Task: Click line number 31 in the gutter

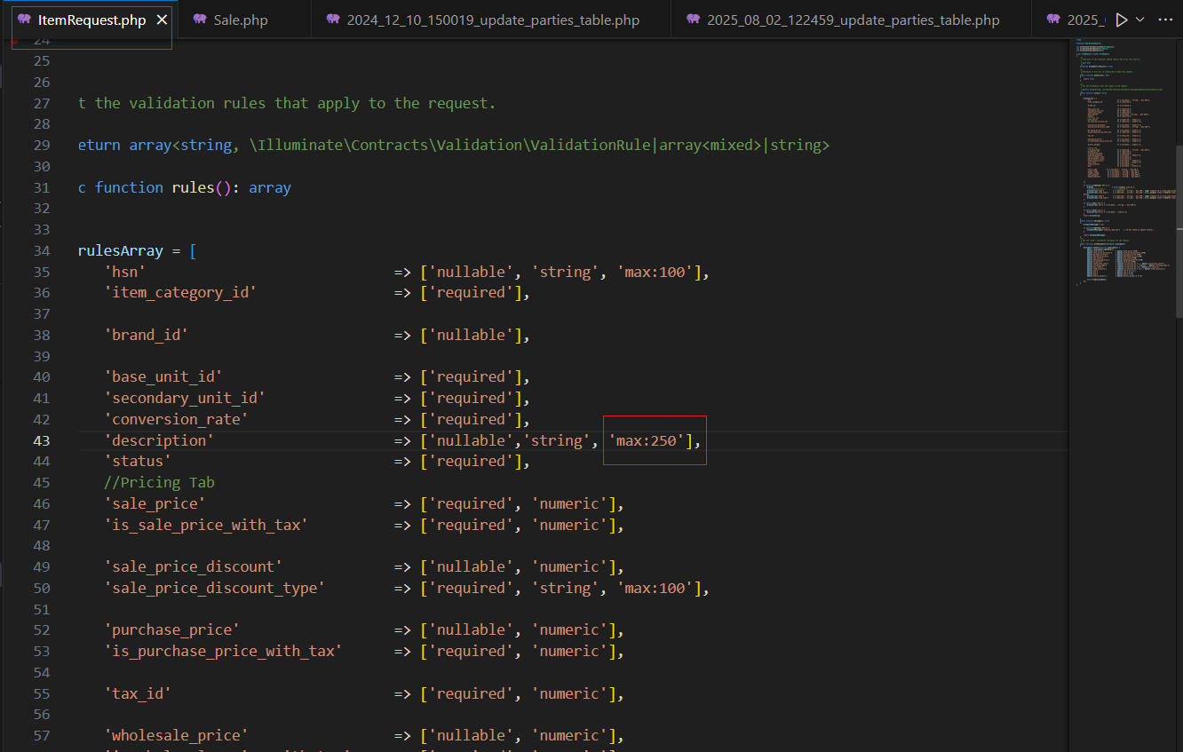Action: [x=42, y=187]
